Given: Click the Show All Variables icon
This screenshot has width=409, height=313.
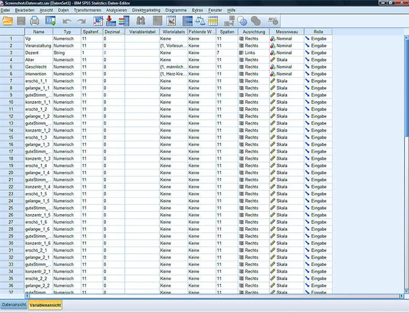Looking at the screenshot, I should pyautogui.click(x=256, y=21).
